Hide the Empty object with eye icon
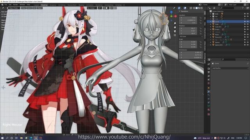Screen dimensions: 250x140 tap(248, 30)
